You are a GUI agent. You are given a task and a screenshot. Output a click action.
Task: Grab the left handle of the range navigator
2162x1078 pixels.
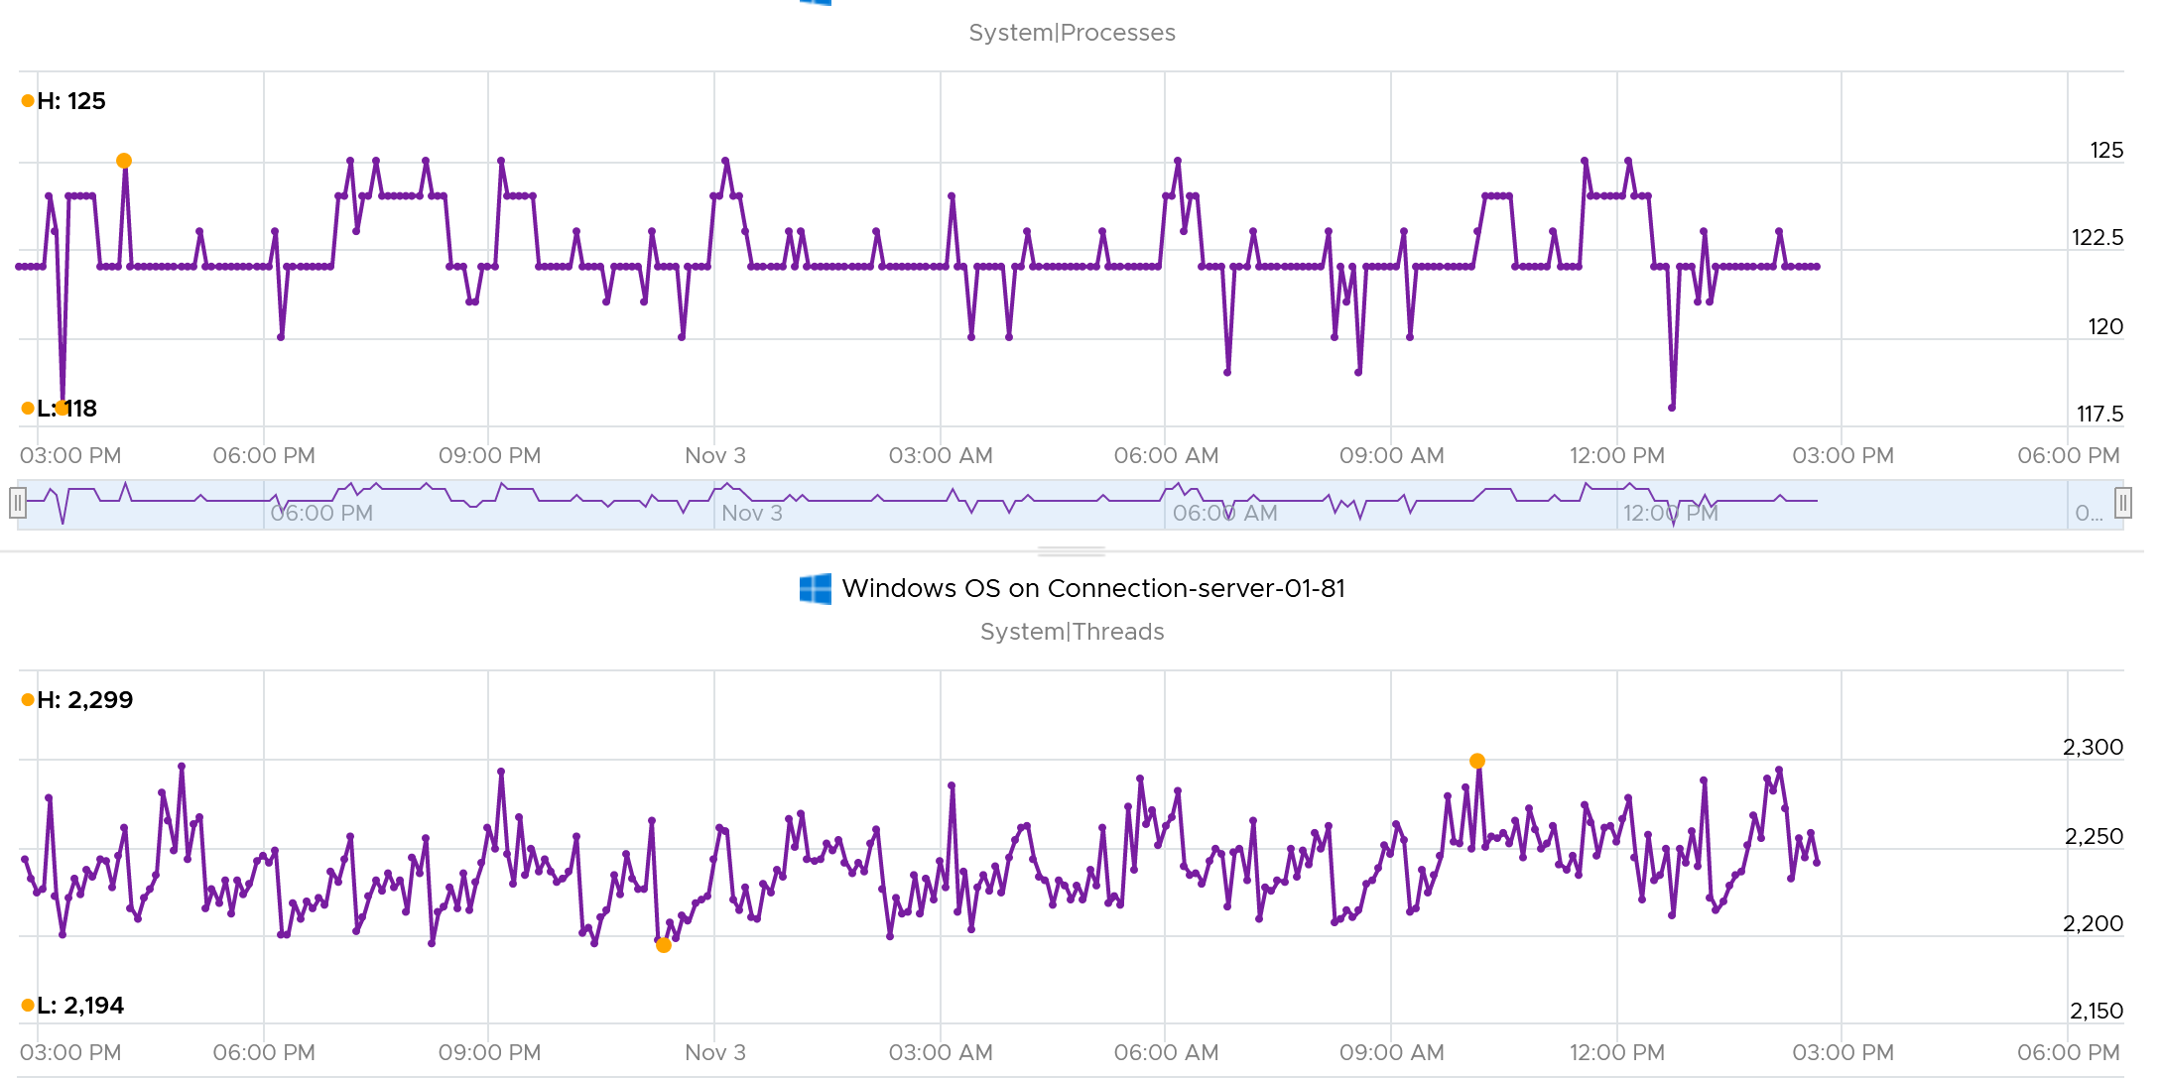click(17, 503)
